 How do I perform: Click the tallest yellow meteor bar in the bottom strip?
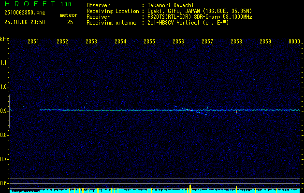[190, 189]
